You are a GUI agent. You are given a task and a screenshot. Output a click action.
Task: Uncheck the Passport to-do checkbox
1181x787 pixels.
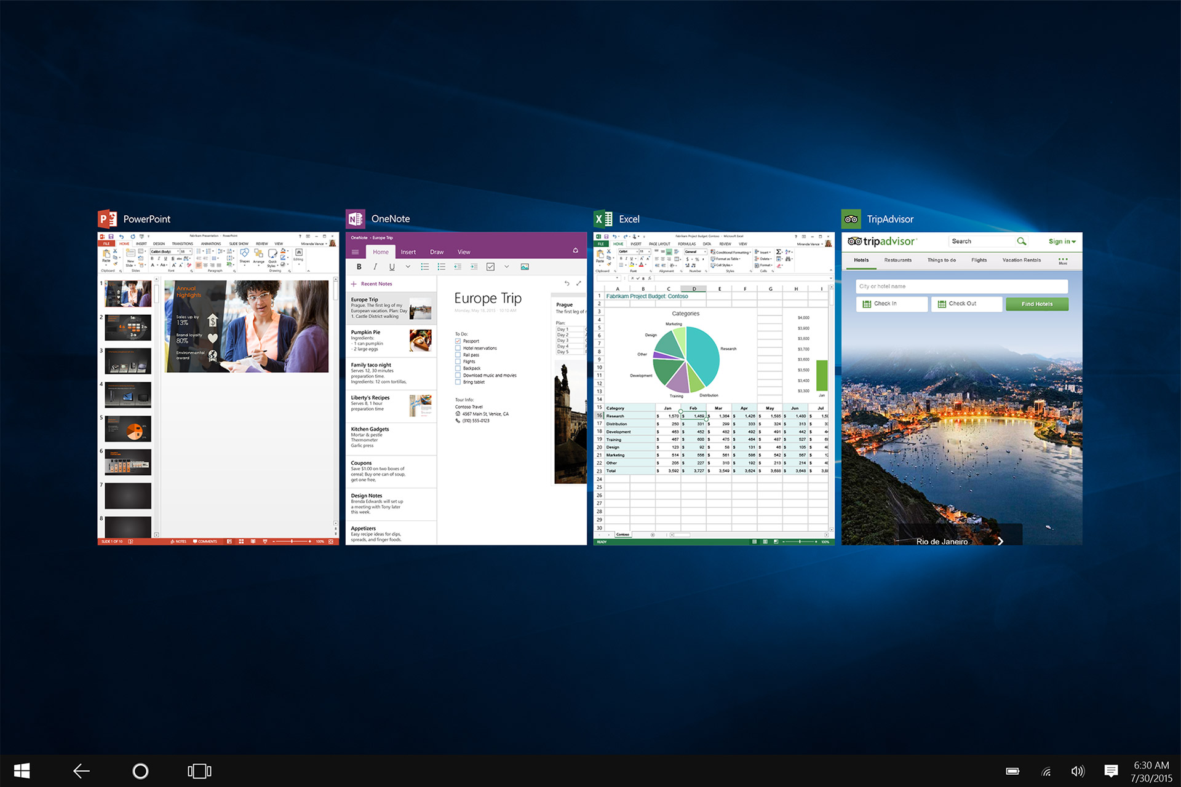click(x=458, y=341)
